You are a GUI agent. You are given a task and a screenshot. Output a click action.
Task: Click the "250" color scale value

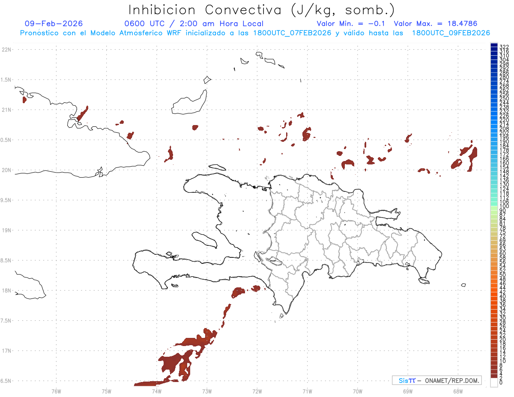coord(504,99)
